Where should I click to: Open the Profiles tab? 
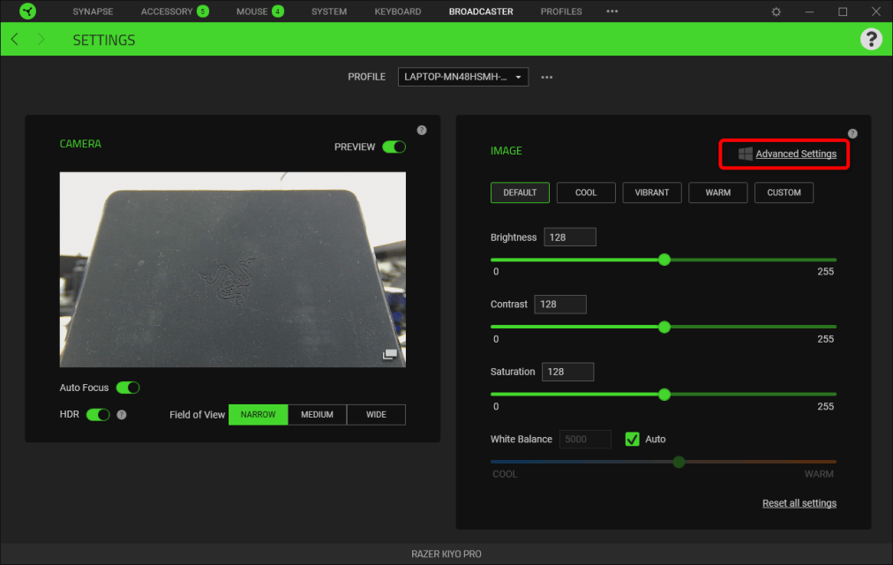pos(560,11)
